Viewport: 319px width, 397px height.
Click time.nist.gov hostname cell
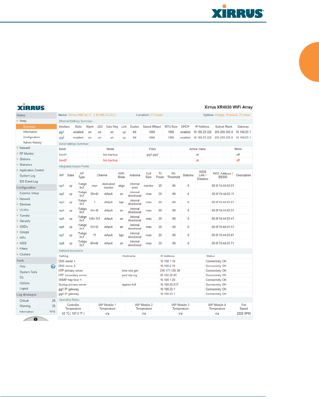click(130, 271)
